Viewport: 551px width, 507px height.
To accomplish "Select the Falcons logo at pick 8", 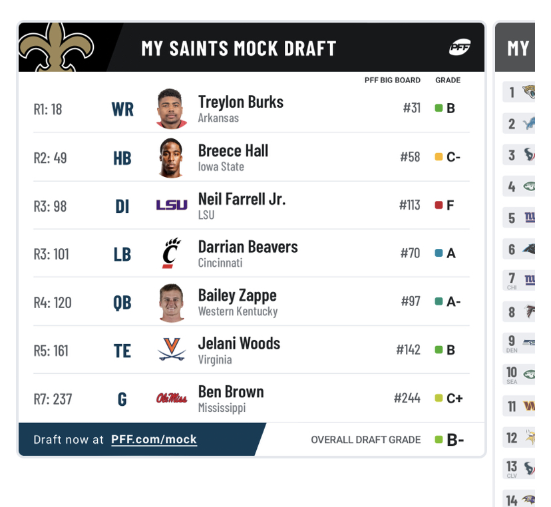I will [x=530, y=311].
